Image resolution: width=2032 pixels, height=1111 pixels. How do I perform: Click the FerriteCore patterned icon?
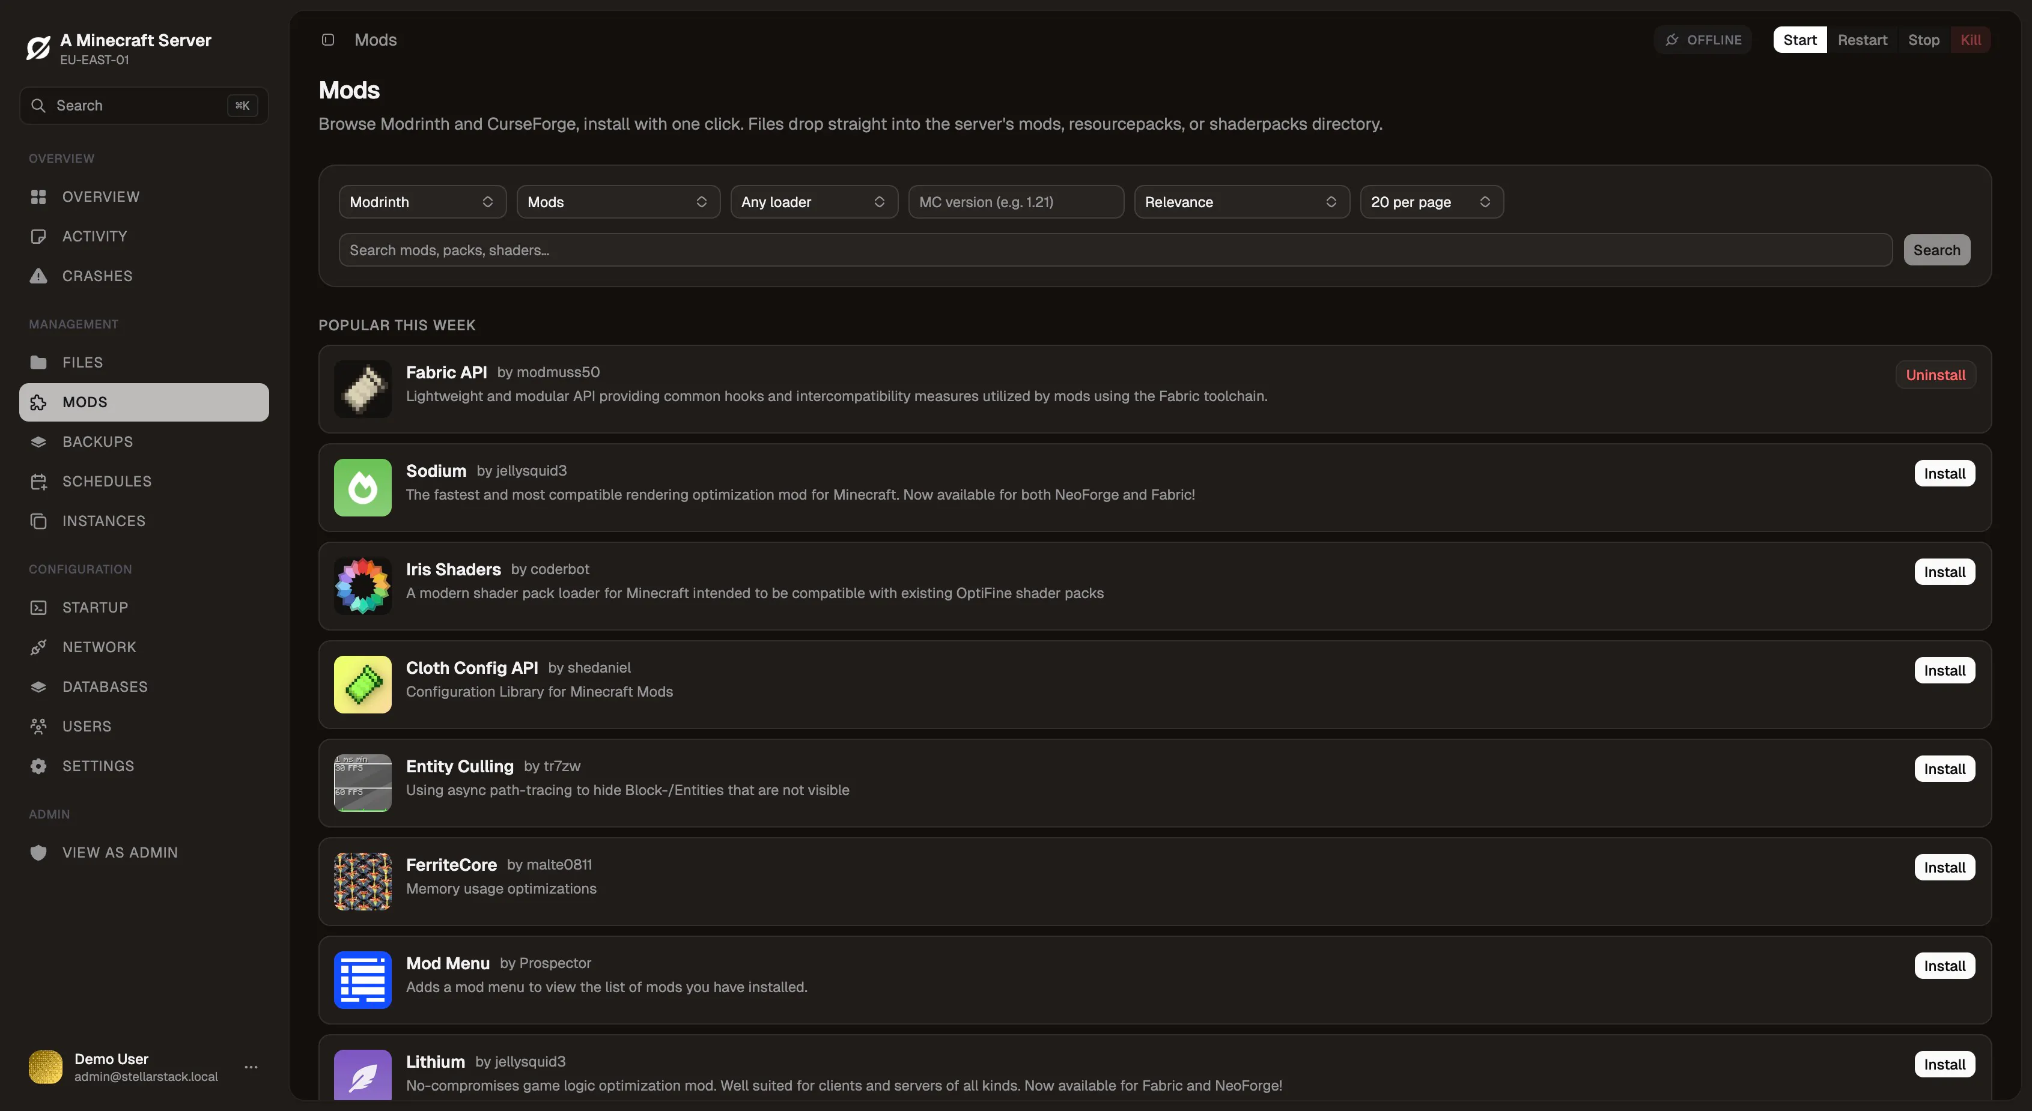point(362,882)
